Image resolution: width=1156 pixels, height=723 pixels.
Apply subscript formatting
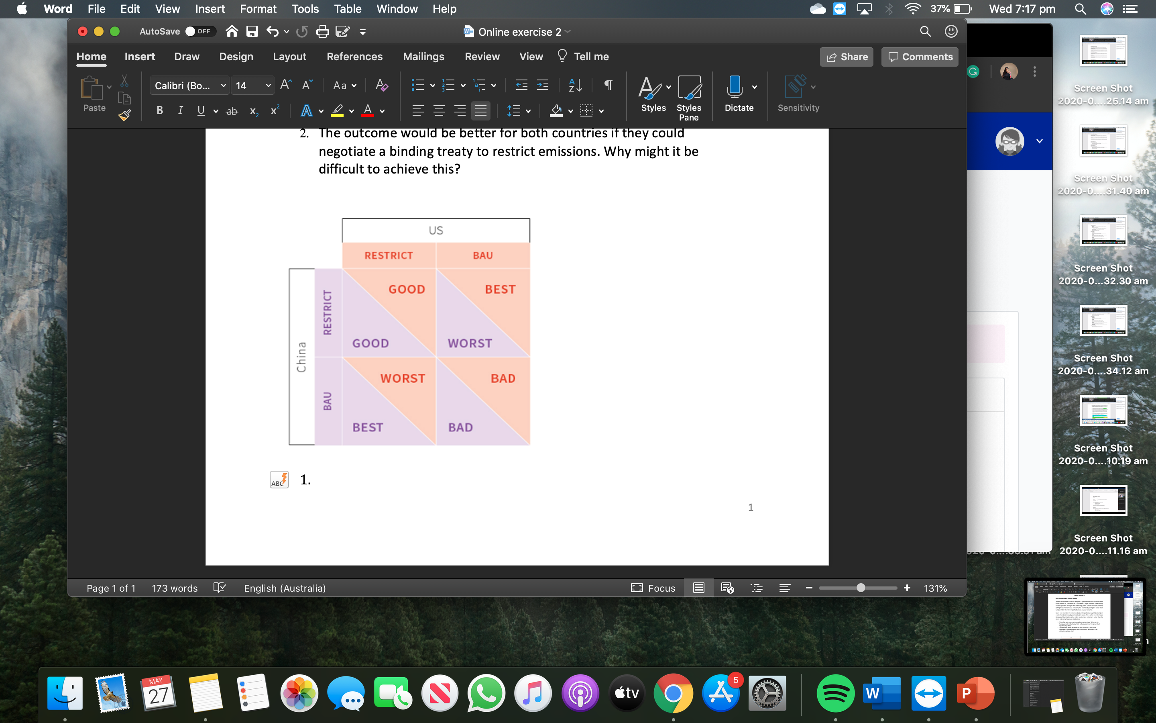click(x=253, y=111)
